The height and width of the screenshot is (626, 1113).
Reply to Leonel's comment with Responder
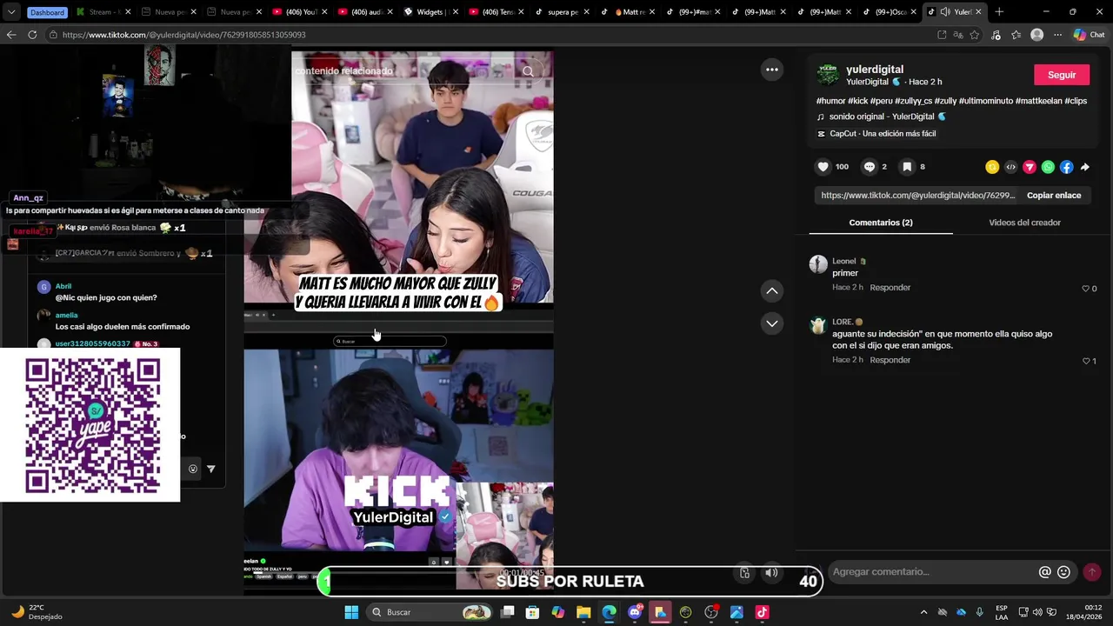(890, 288)
